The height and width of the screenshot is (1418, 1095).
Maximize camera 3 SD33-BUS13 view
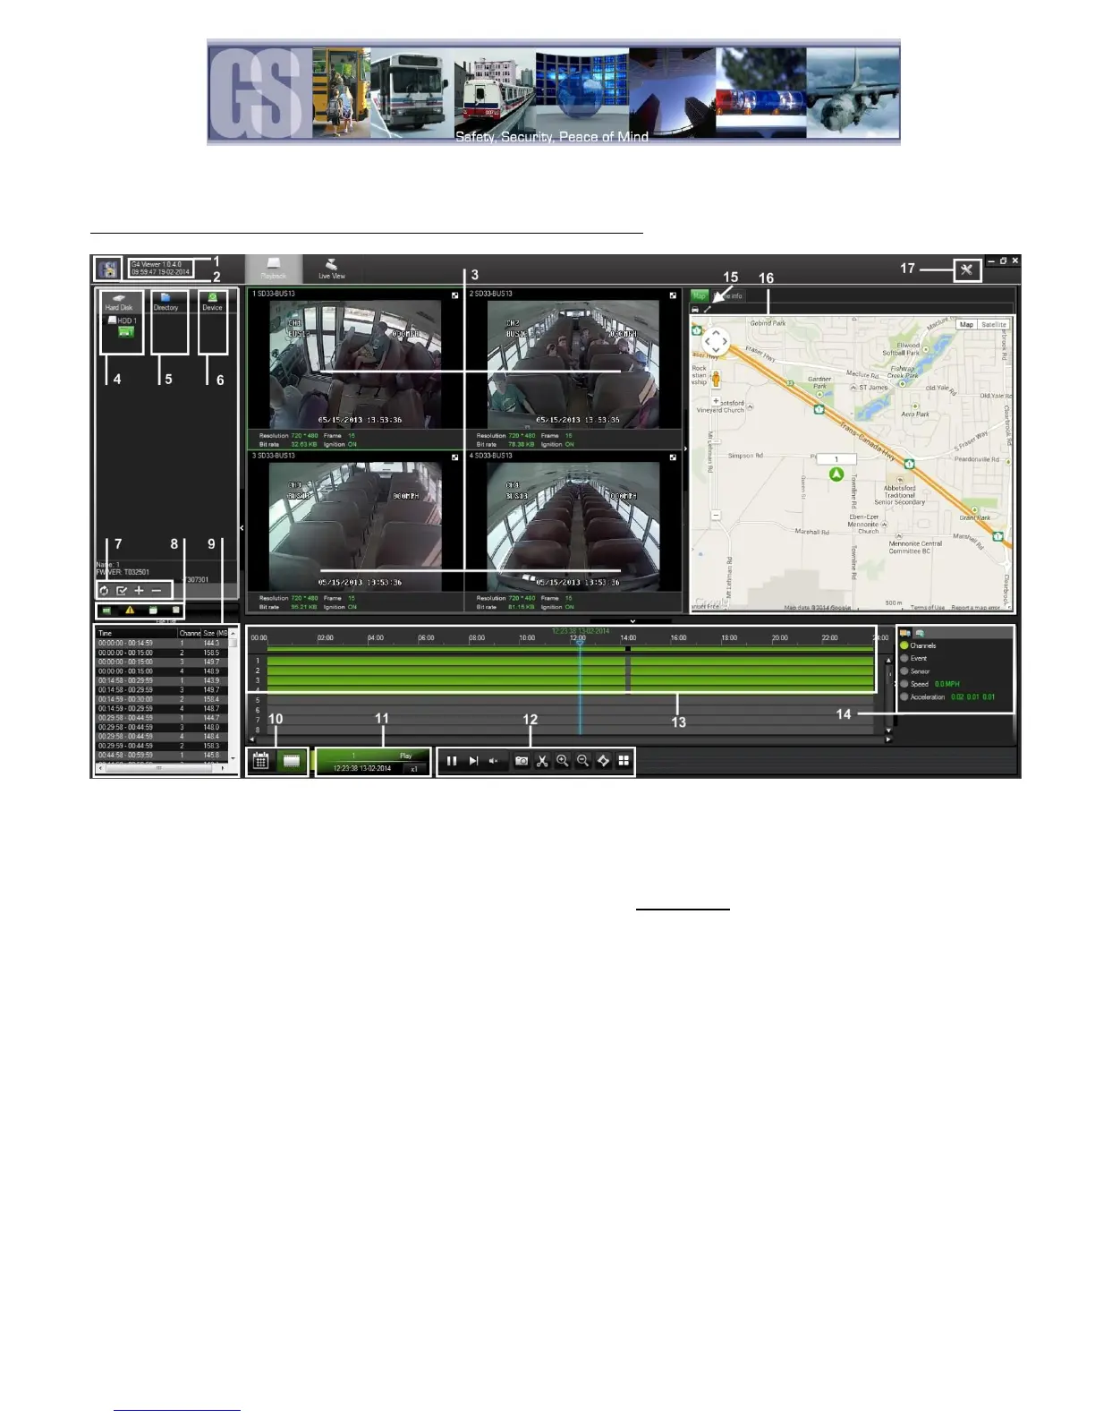(x=455, y=457)
